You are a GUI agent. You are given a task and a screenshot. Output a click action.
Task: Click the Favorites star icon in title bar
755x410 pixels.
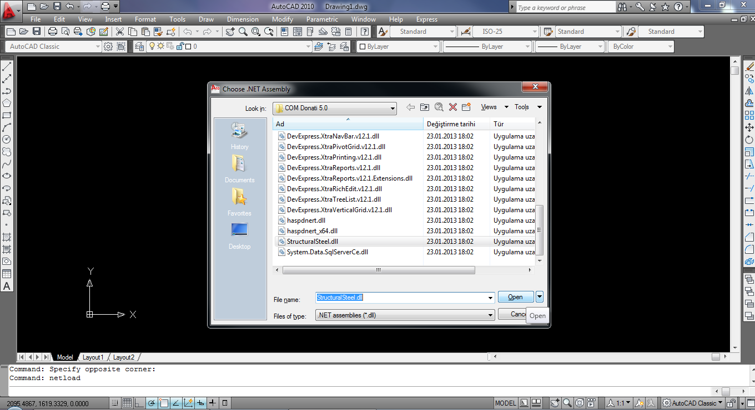[666, 7]
